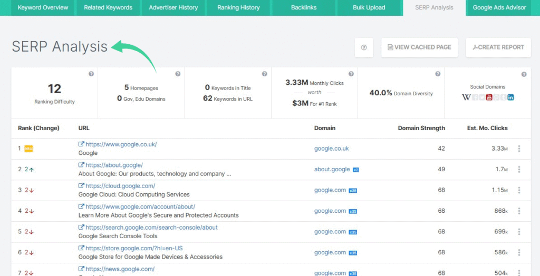This screenshot has width=540, height=276.
Task: Open the https://about.google/ URL link
Action: tap(114, 165)
